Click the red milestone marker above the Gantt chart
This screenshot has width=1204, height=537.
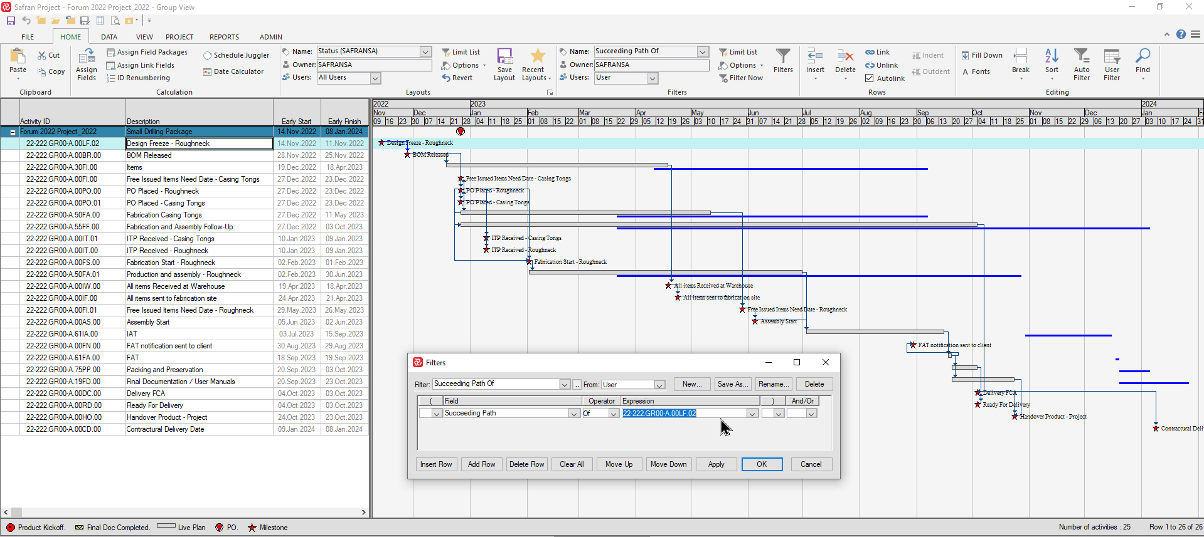click(x=461, y=132)
